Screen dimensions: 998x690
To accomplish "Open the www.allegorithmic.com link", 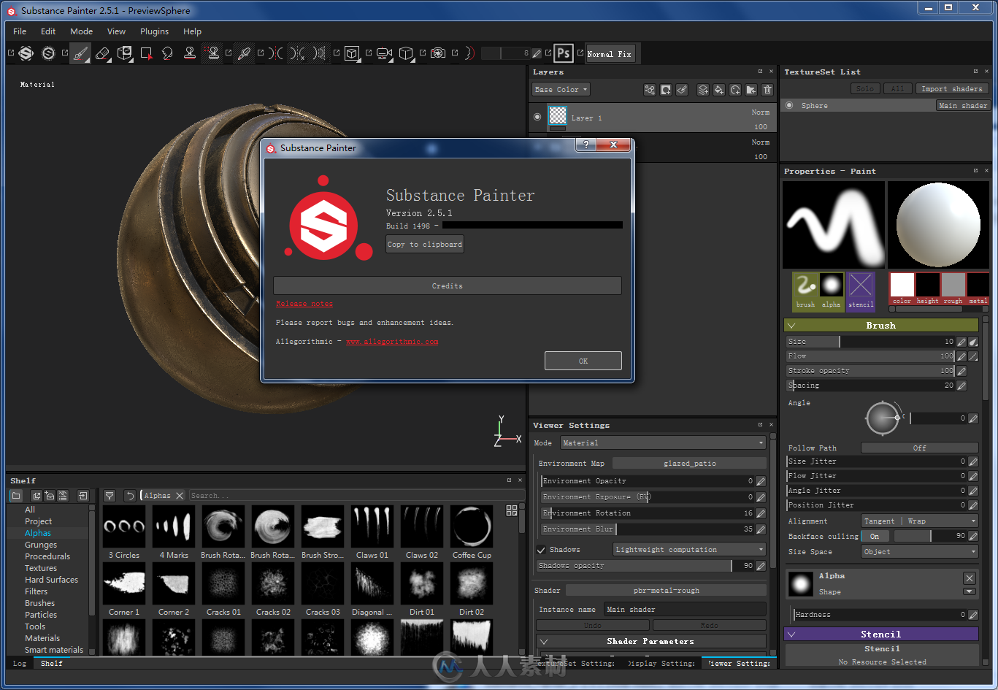I will (392, 342).
